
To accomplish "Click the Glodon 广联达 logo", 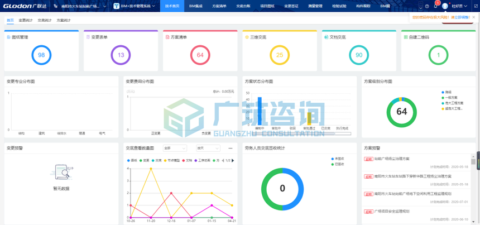I will pos(25,6).
